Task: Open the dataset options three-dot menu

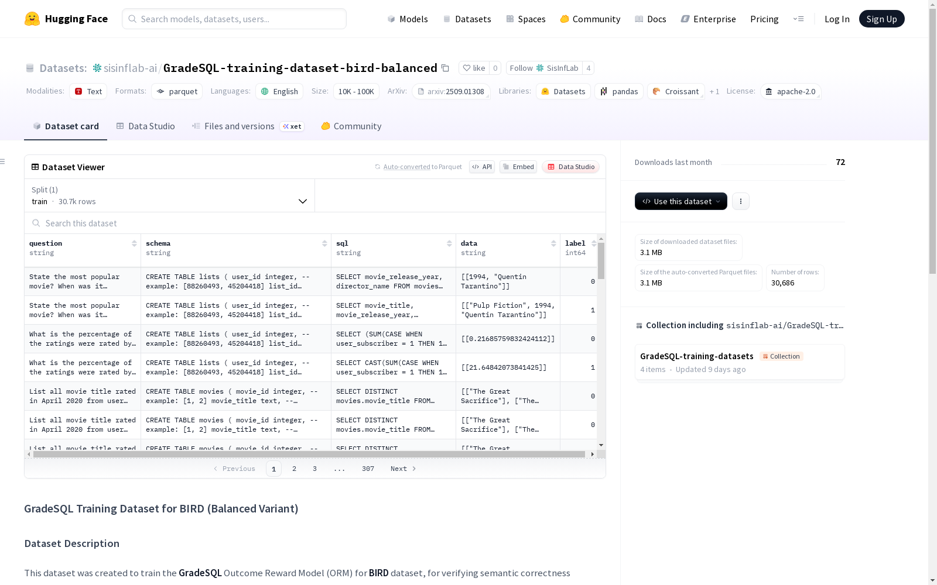Action: [741, 201]
